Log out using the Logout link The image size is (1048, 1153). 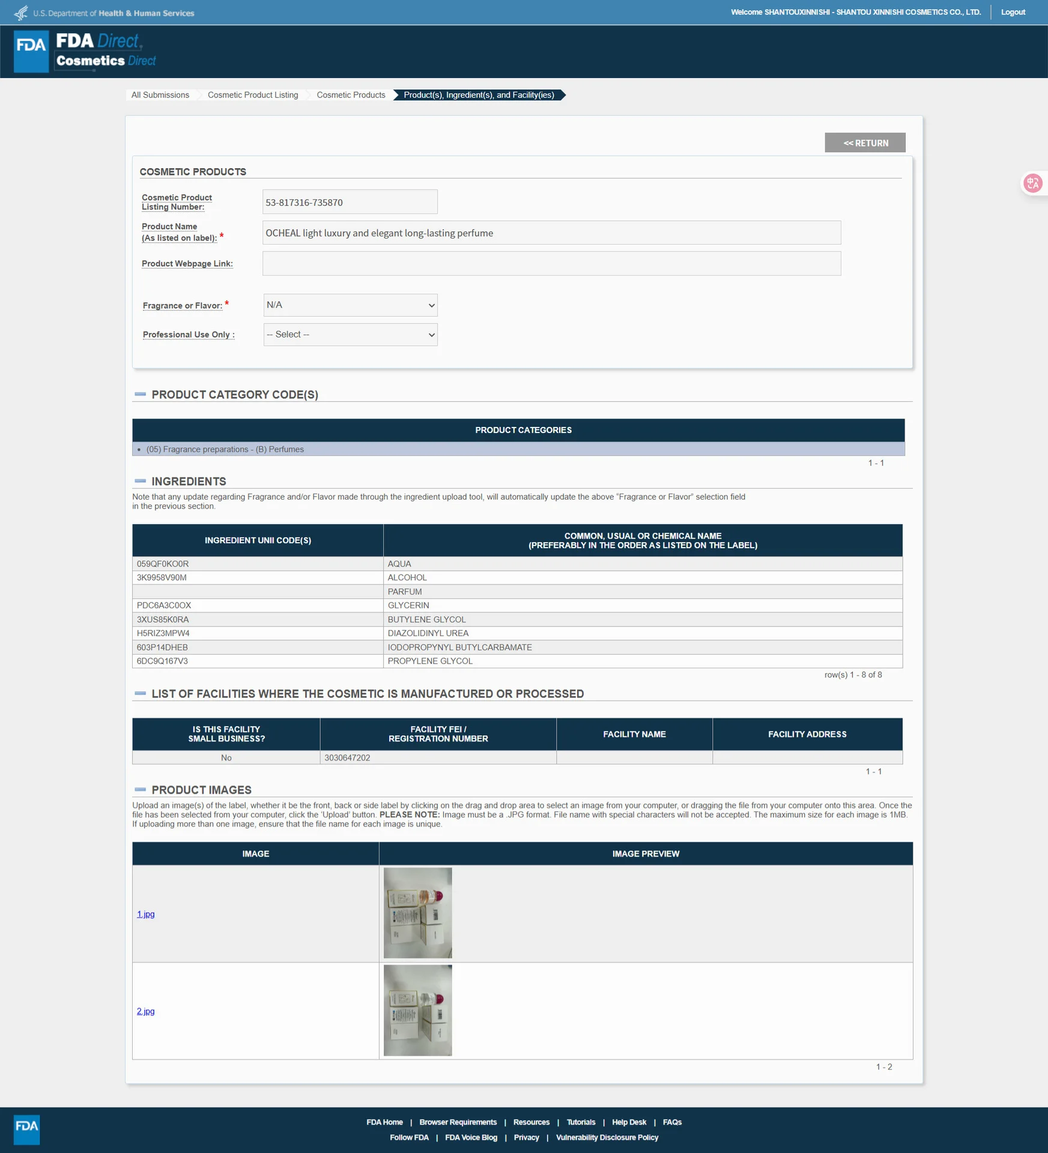pos(1013,12)
